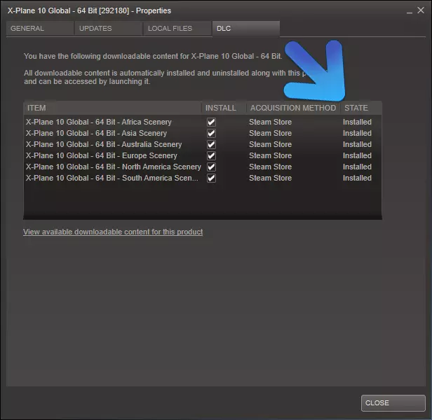Image resolution: width=432 pixels, height=420 pixels.
Task: Select the South America Scen... item name
Action: [x=112, y=178]
